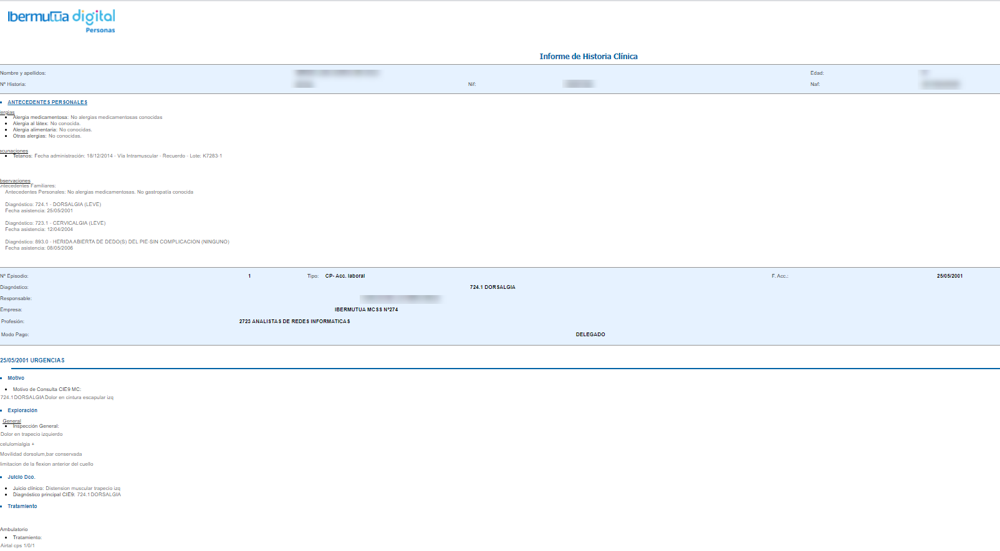The height and width of the screenshot is (551, 1000).
Task: Click the underlined Observaciones subsection label
Action: pos(15,181)
